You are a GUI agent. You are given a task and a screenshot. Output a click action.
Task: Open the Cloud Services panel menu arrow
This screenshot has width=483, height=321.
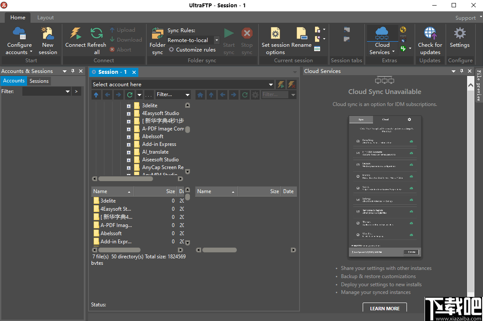click(453, 71)
